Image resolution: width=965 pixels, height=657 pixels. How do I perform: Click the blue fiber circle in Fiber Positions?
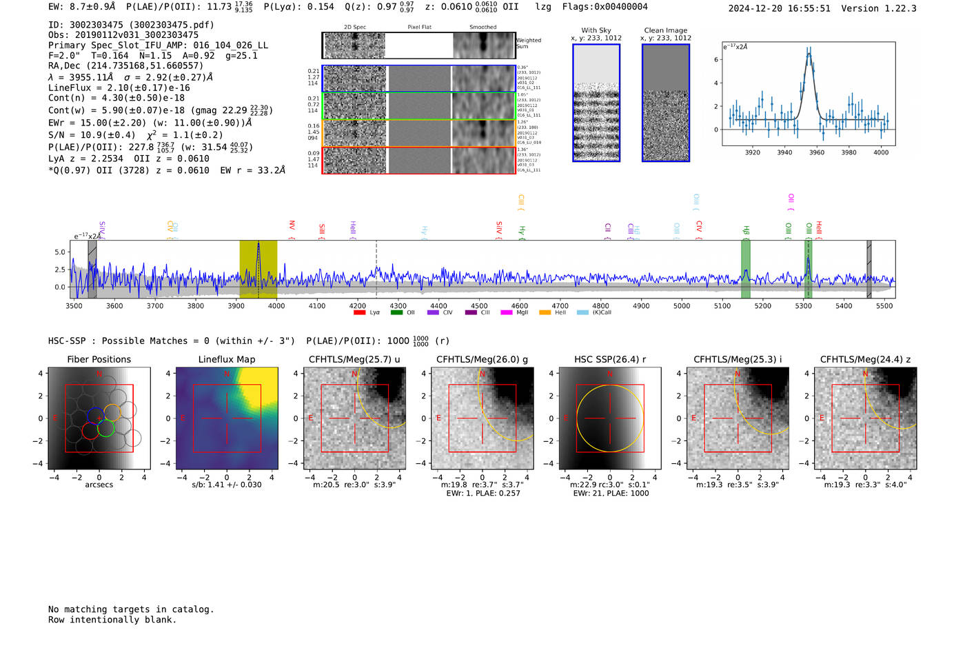coord(95,415)
